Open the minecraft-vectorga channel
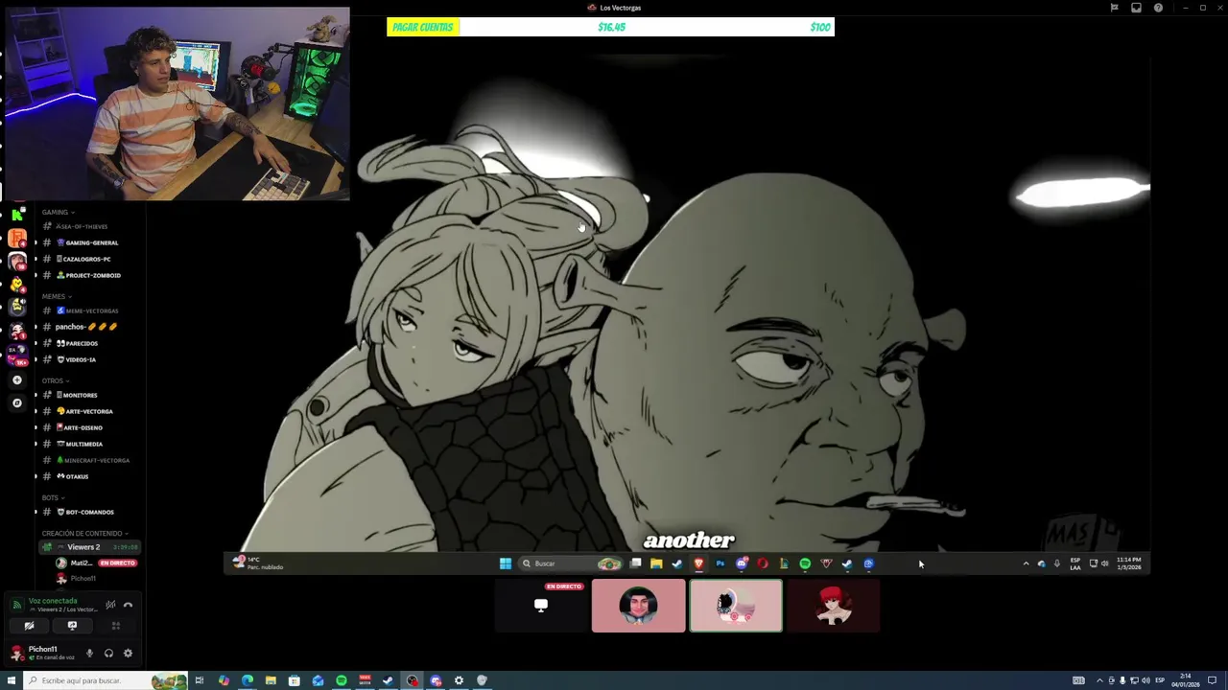 [x=93, y=460]
